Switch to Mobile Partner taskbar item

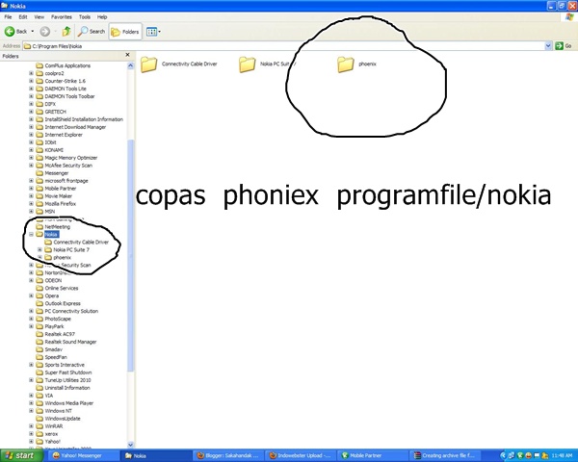[x=373, y=455]
